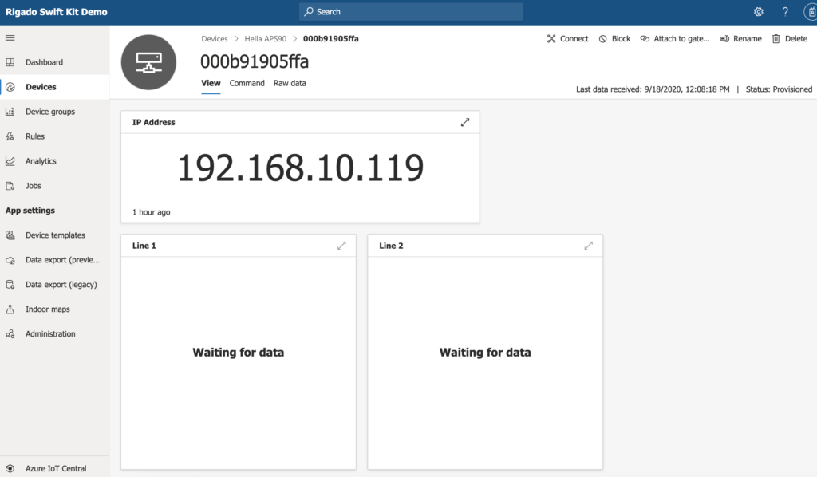
Task: Switch to the Raw data tab
Action: click(x=290, y=83)
